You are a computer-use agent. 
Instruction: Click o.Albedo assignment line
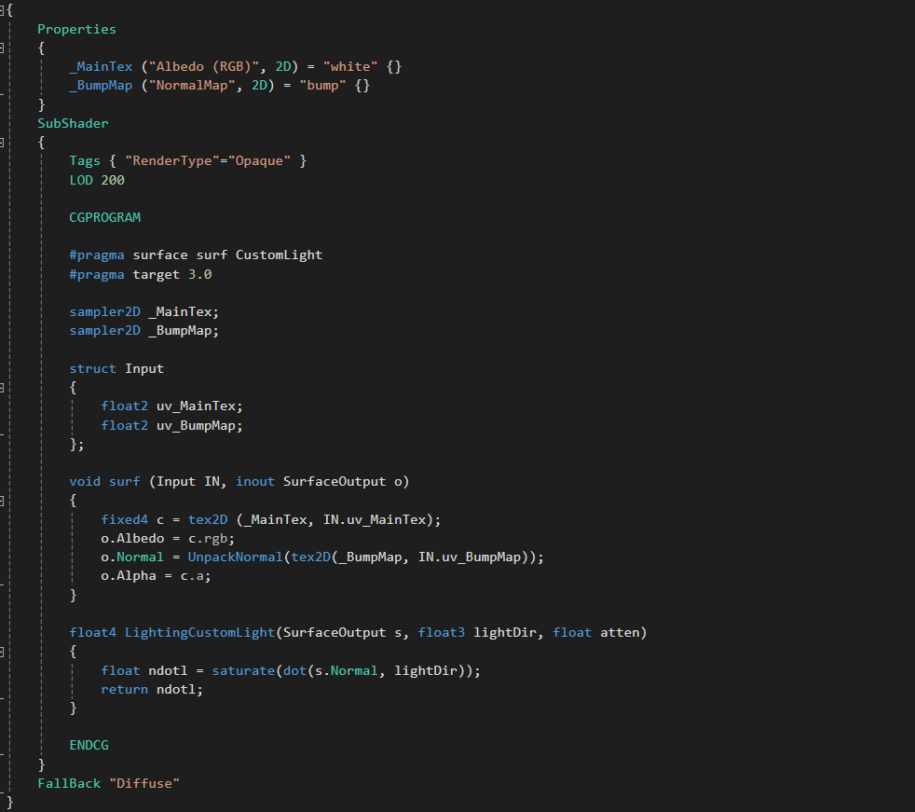[x=168, y=538]
